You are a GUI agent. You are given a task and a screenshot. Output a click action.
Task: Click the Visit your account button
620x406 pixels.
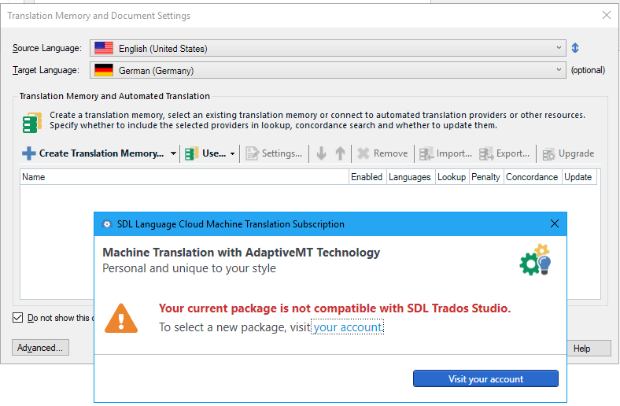[x=485, y=378]
